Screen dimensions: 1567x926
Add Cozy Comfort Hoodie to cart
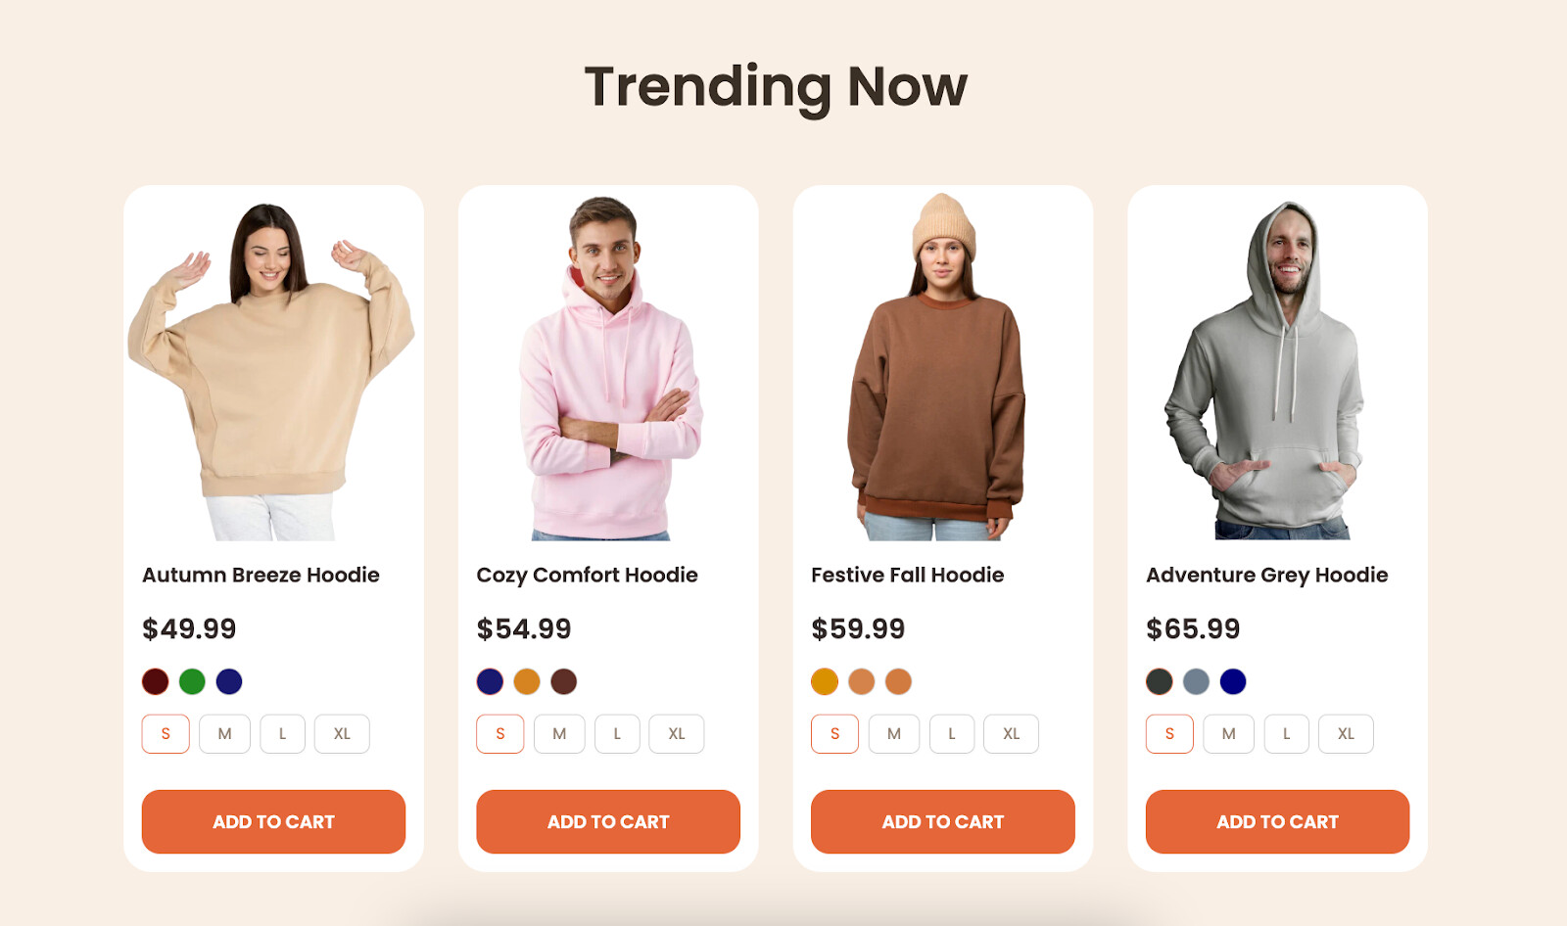[x=608, y=822]
